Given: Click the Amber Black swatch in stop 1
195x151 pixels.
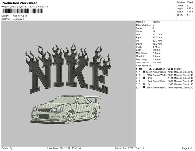Looking at the screenshot, I should 144,72.
